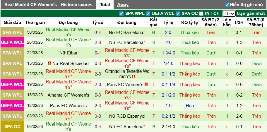267x132 pixels.
Task: Click the SPA WPL badge for the Eibar match
Action: (x=12, y=53)
